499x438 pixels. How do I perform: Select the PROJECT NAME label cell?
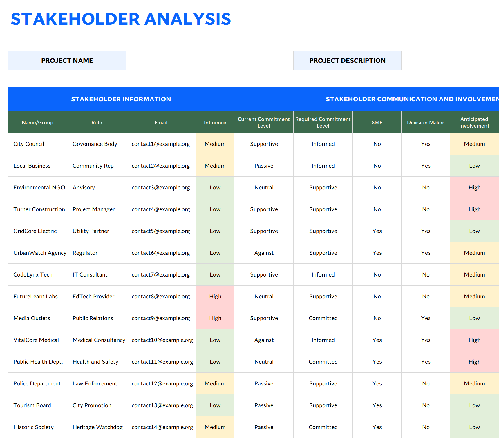[x=67, y=60]
